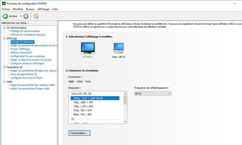Click the HDMI connector icon
The width and height of the screenshot is (242, 145).
(71, 82)
